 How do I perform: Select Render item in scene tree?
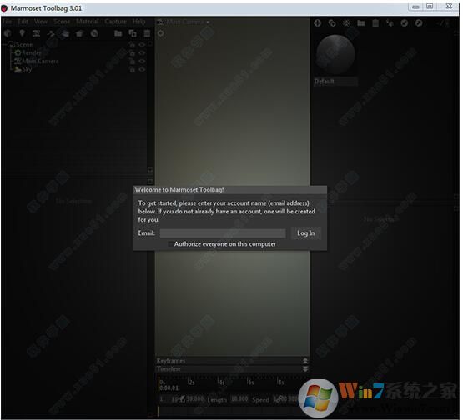[32, 52]
